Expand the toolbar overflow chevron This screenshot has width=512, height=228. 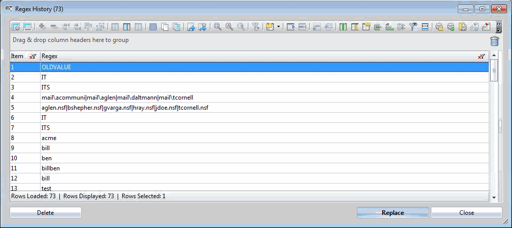point(499,27)
